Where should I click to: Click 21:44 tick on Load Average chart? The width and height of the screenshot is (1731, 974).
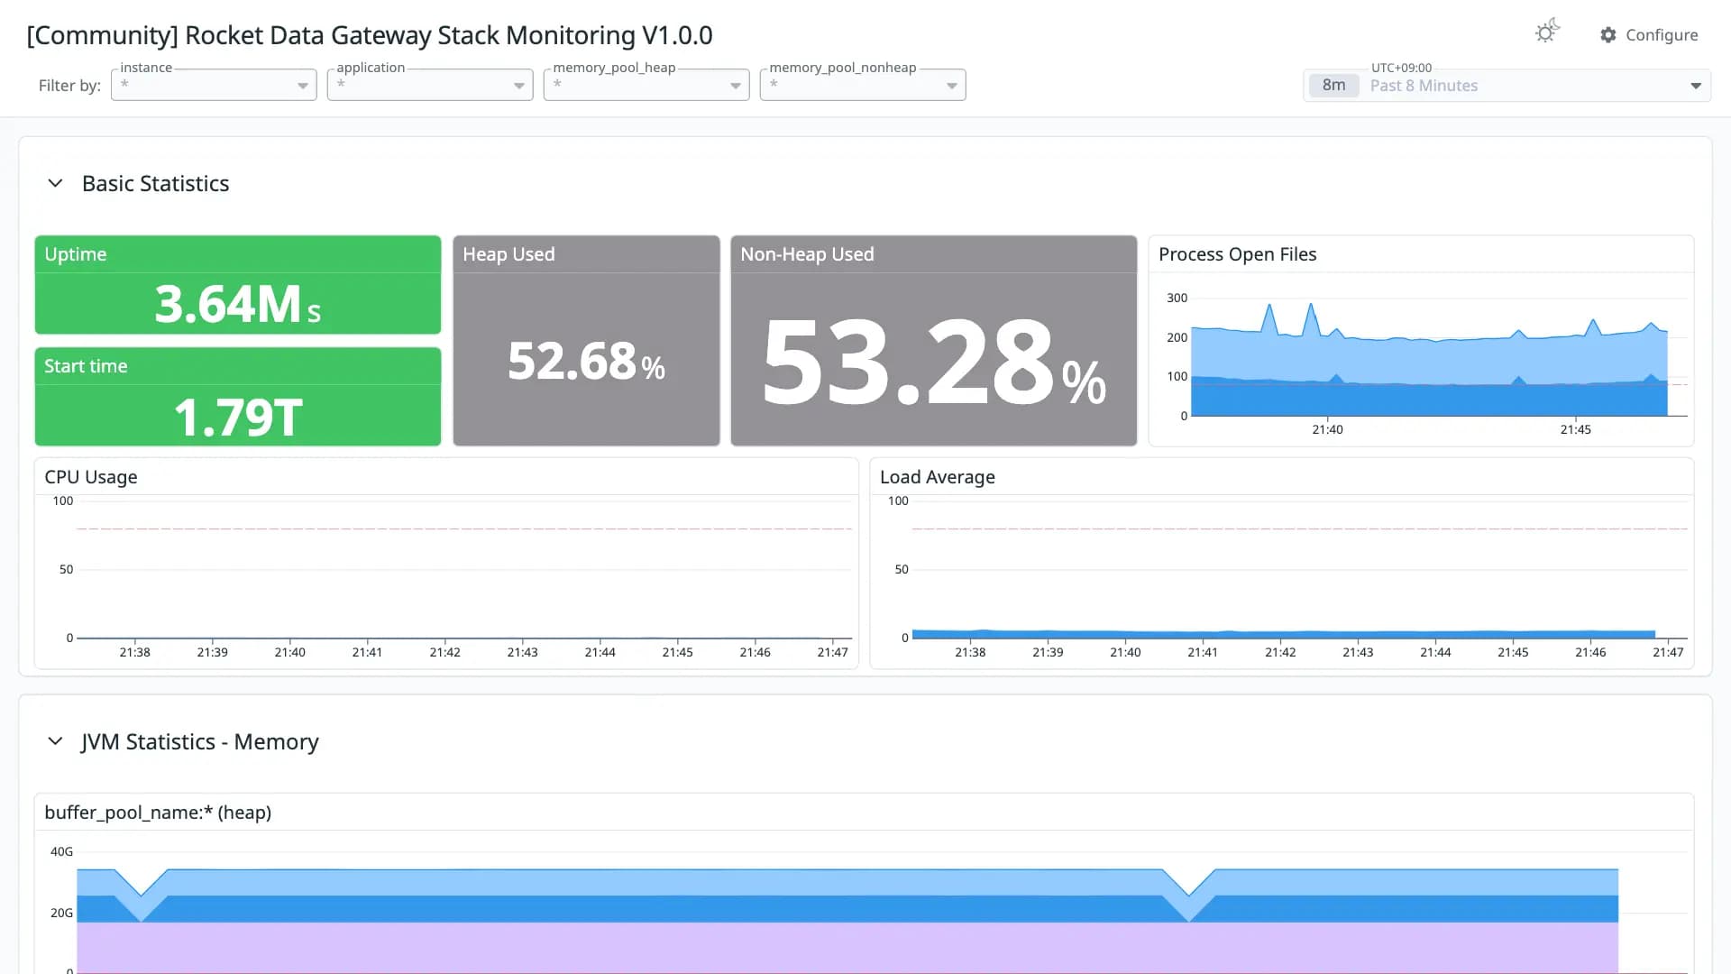pyautogui.click(x=1435, y=652)
